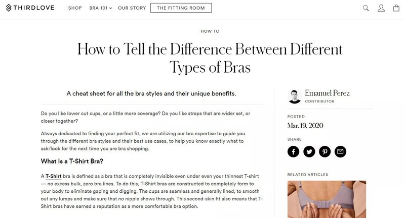
Task: Share article on Facebook
Action: pos(294,151)
